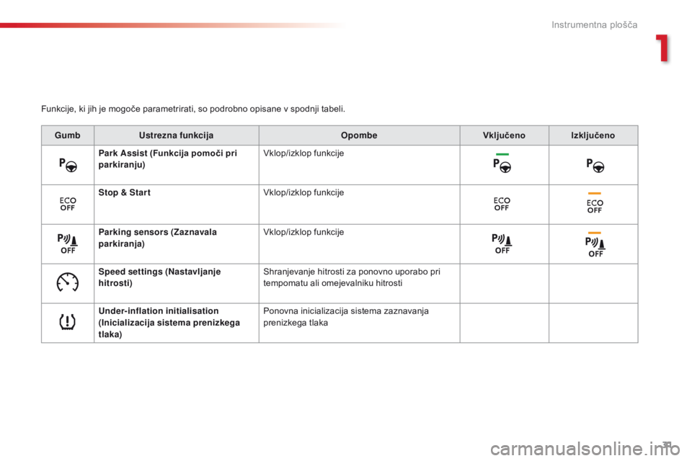
Task: Toggle the Park Assist icon with green indicator
Action: point(502,163)
